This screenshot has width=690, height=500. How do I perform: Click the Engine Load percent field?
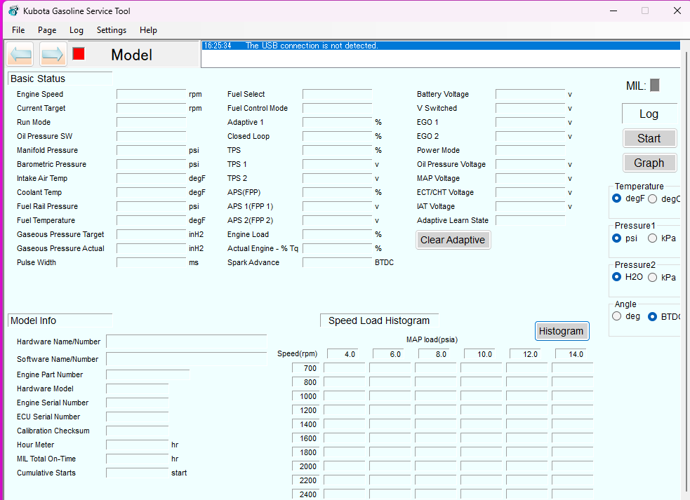(x=337, y=234)
